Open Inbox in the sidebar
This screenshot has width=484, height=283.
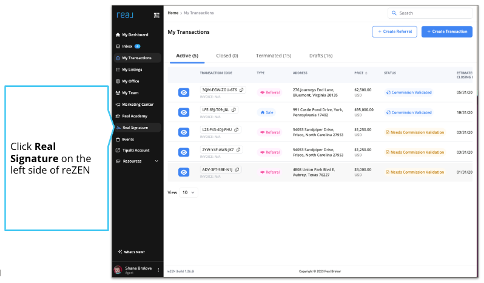[x=128, y=47]
